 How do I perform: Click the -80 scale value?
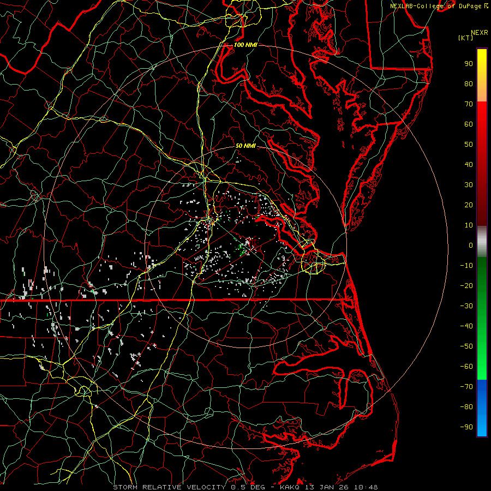pos(466,407)
